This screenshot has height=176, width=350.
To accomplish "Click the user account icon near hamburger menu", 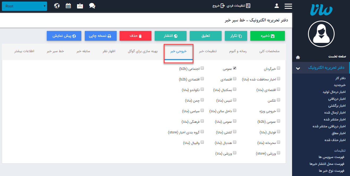I will click(277, 5).
